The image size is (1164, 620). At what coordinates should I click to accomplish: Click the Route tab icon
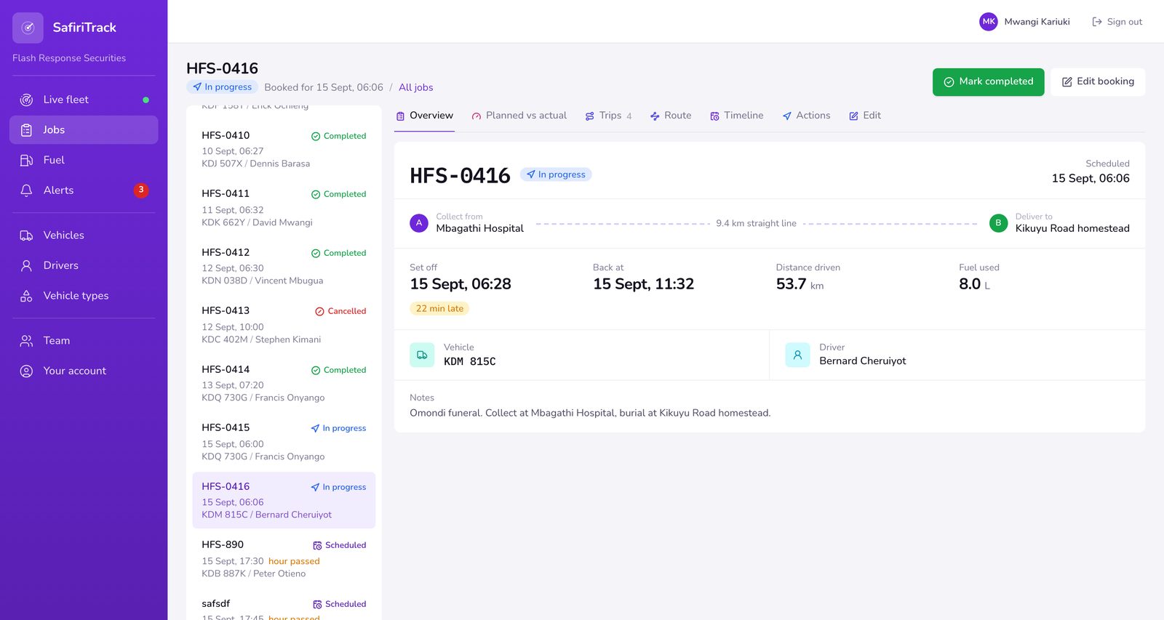click(655, 116)
